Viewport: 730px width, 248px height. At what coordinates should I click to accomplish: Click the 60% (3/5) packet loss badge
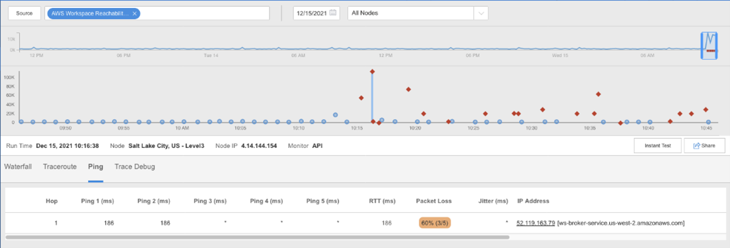coord(435,223)
